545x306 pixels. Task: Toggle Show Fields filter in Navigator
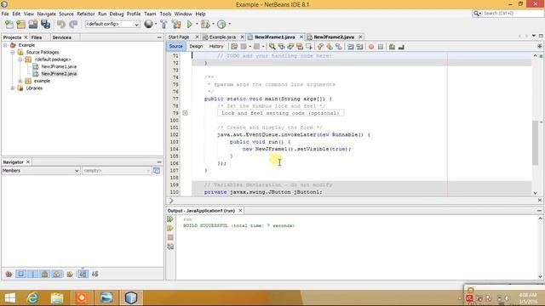[x=20, y=274]
